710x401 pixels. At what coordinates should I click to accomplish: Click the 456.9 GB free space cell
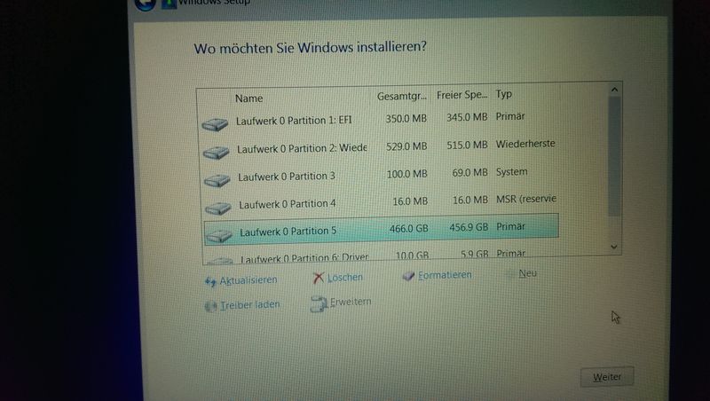pos(469,227)
